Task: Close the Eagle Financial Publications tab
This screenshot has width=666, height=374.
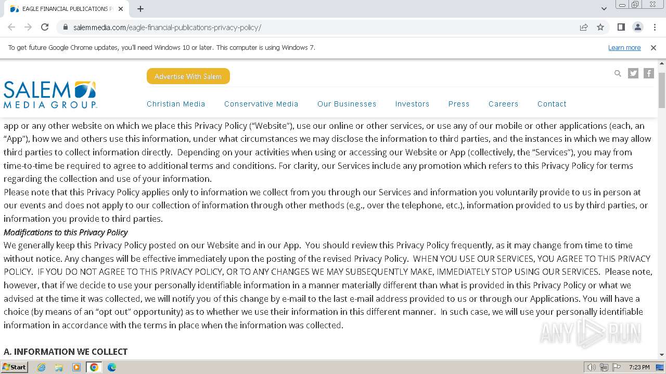Action: click(x=121, y=9)
